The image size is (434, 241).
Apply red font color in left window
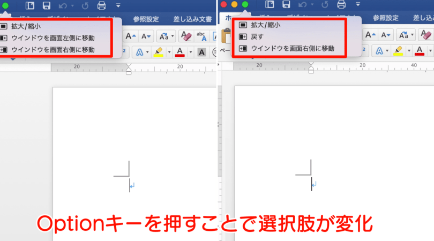[180, 52]
